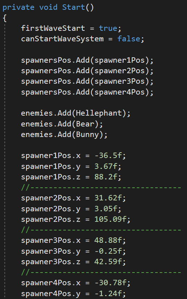Click spawner1Pos inside first Add call
The height and width of the screenshot is (299, 187).
[120, 61]
